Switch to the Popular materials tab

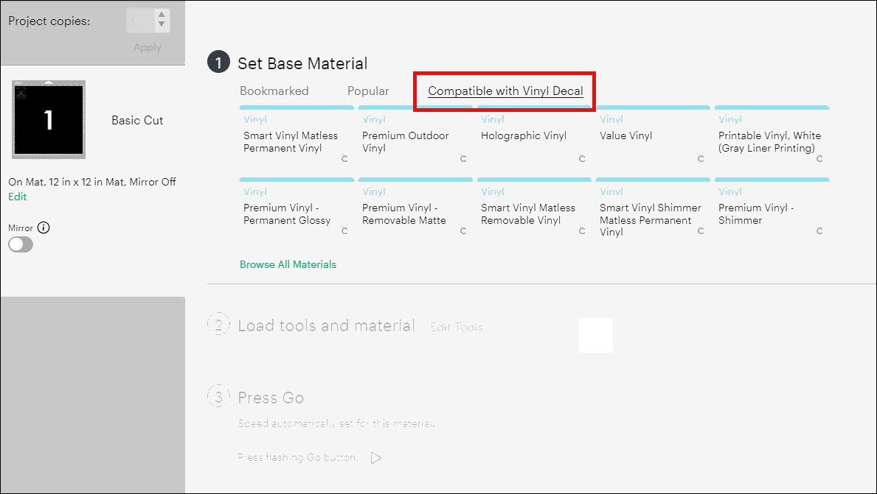coord(368,91)
